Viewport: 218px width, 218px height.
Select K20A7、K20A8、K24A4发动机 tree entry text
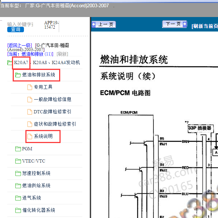point(47,63)
